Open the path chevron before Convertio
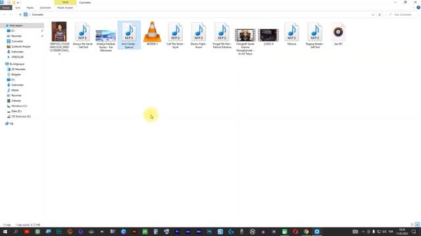The height and width of the screenshot is (236, 421). (30, 14)
